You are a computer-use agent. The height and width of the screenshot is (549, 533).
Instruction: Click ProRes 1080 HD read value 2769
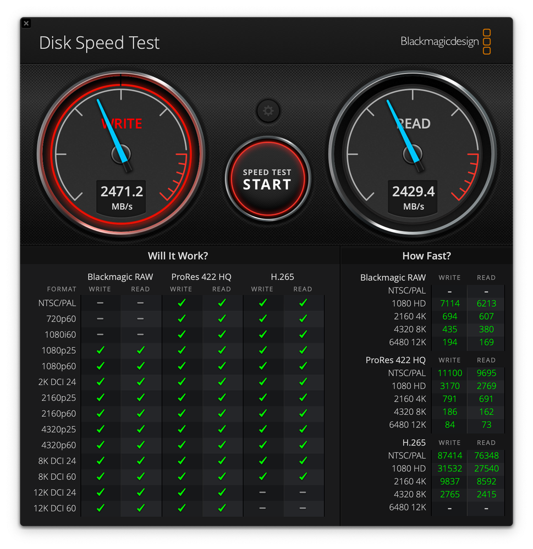486,386
